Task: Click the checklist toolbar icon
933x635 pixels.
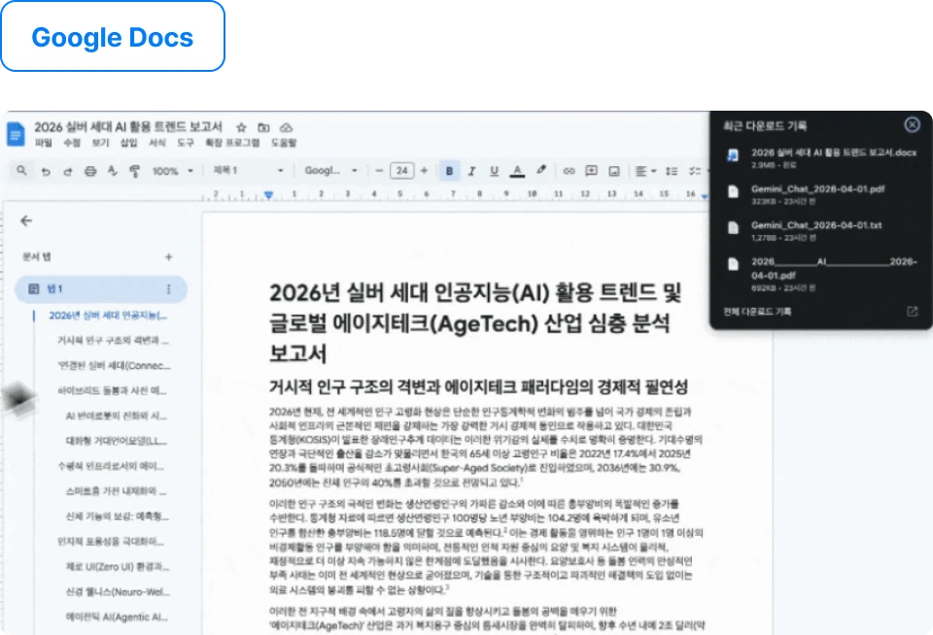Action: pyautogui.click(x=695, y=171)
